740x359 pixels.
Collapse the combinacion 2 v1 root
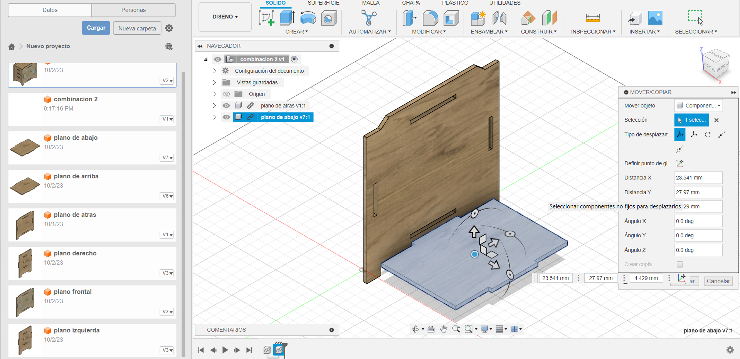point(206,59)
